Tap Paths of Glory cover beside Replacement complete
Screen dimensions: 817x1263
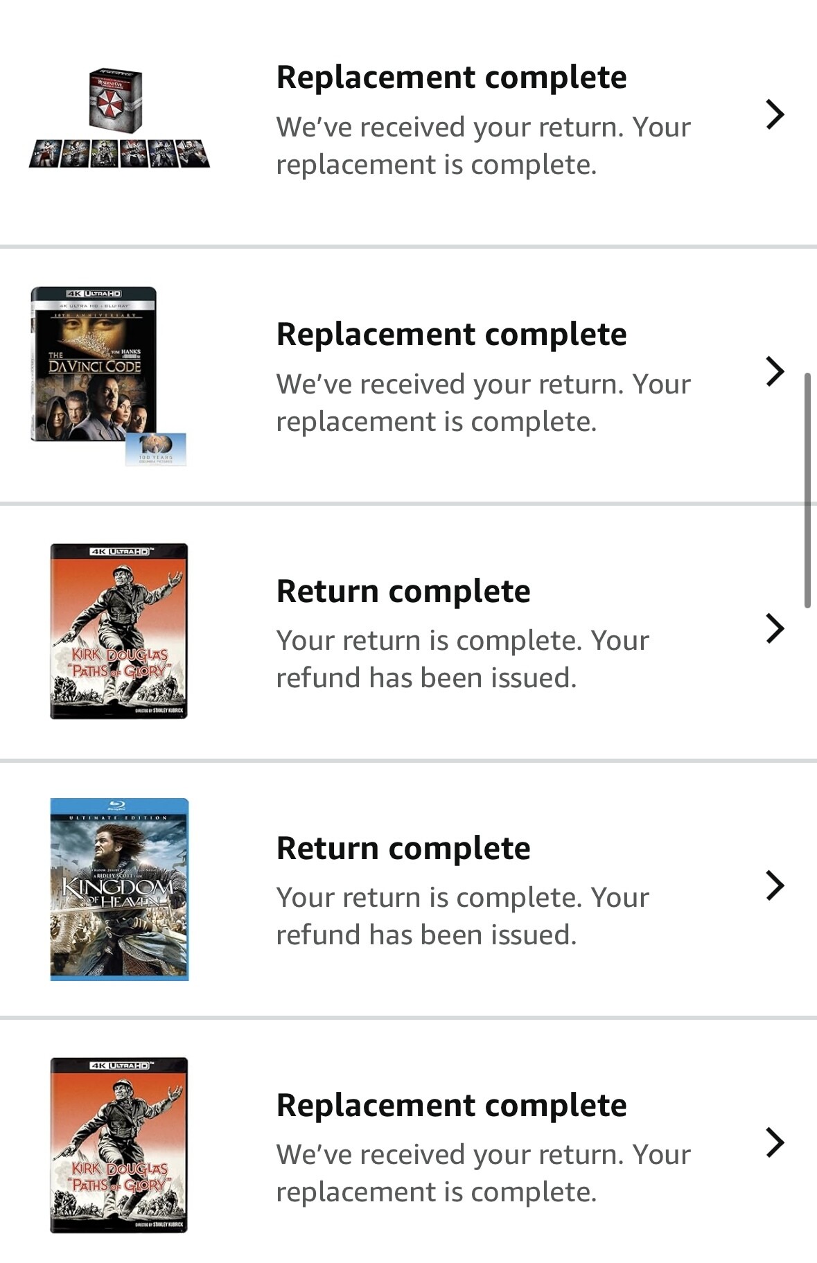119,1145
